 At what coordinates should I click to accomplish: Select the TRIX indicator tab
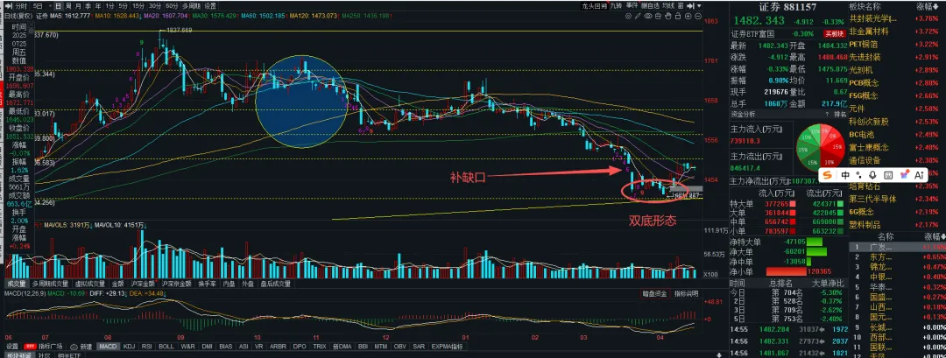tap(320, 347)
